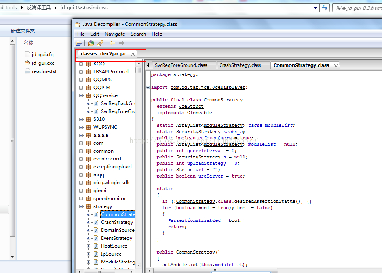Click the readme.txt file icon in Explorer
Image resolution: width=382 pixels, height=273 pixels.
tap(27, 71)
